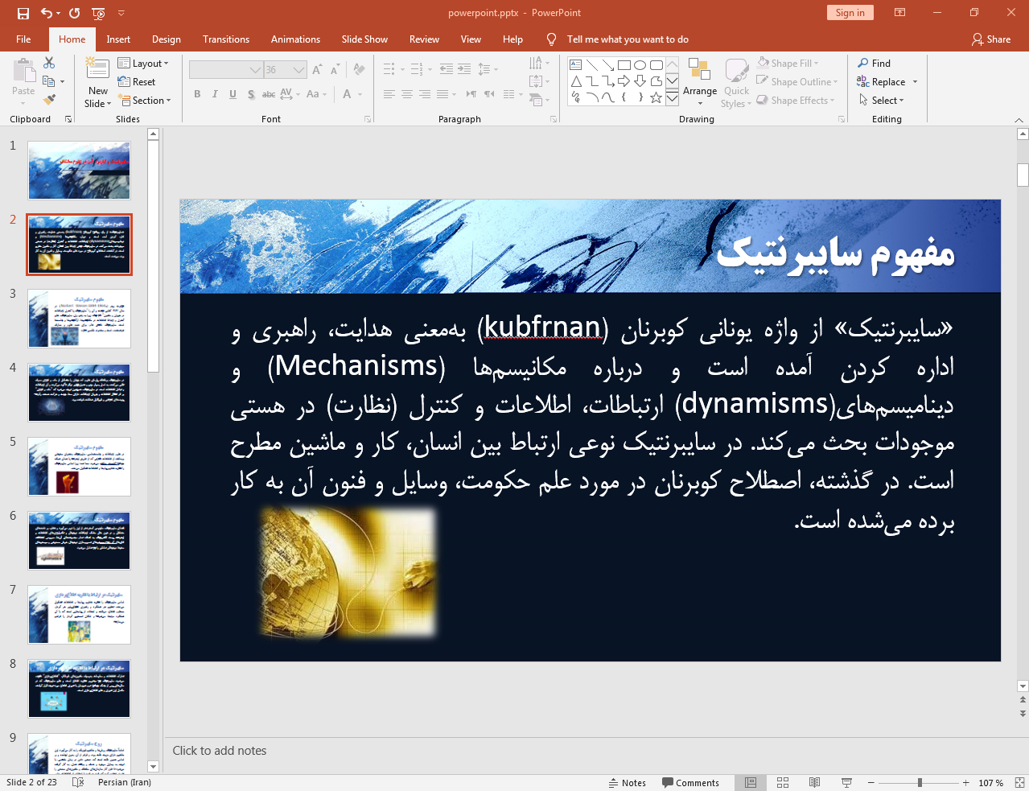Screen dimensions: 1029x791
Task: Click the Reset button in Slides group
Action: tap(136, 82)
